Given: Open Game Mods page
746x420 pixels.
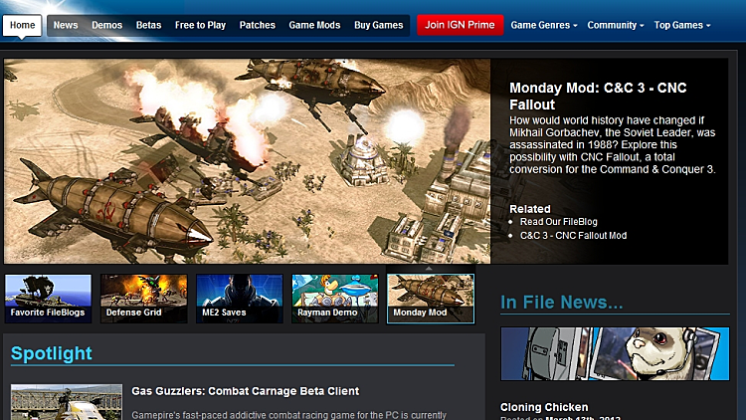Looking at the screenshot, I should pos(314,25).
